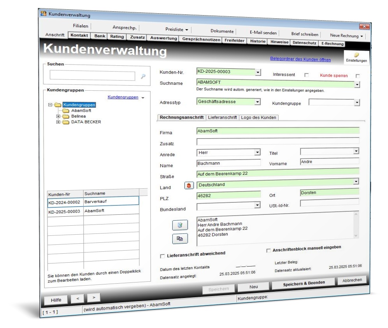This screenshot has height=328, width=388.
Task: Open the Belegordner des Kunden öffnen link
Action: [x=300, y=59]
